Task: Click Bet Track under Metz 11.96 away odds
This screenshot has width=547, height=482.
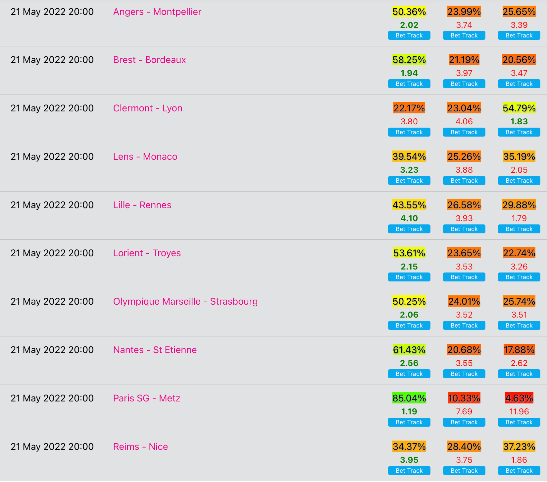Action: [519, 422]
